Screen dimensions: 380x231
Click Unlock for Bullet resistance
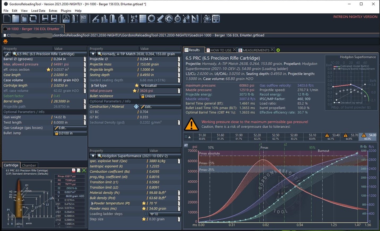[x=160, y=96]
